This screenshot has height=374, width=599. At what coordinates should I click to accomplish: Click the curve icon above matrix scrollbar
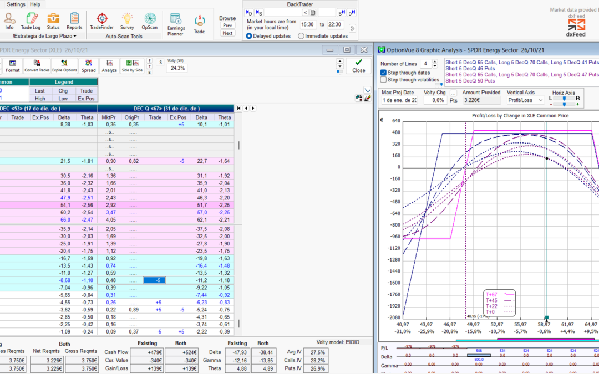367,90
